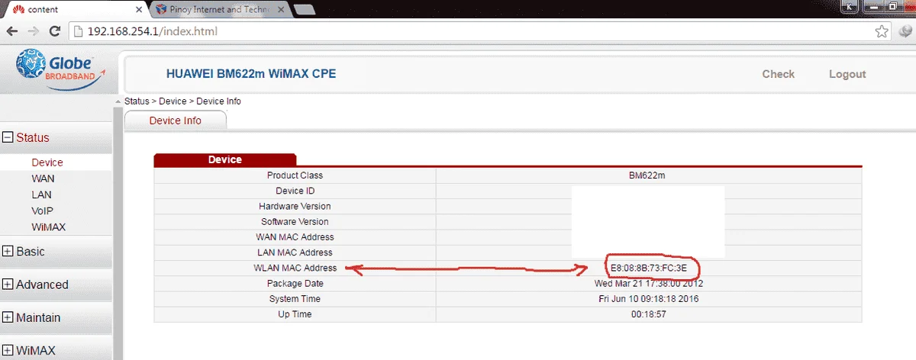Click the E8:08:8B:73:FC:3E MAC value
916x360 pixels.
(649, 268)
